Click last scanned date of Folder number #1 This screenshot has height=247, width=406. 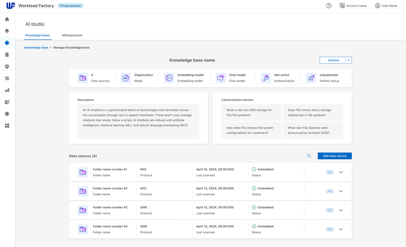tap(215, 170)
